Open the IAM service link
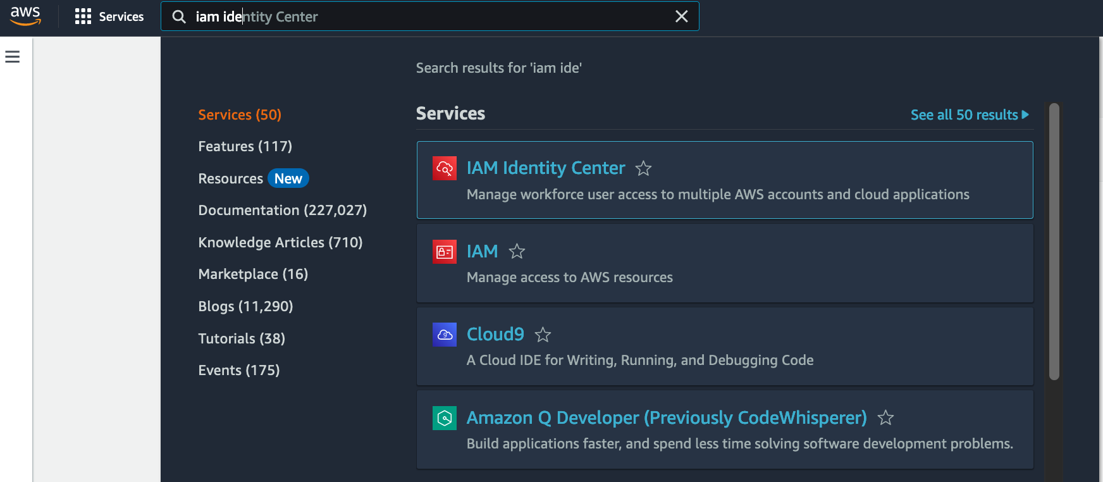This screenshot has height=482, width=1103. coord(482,251)
